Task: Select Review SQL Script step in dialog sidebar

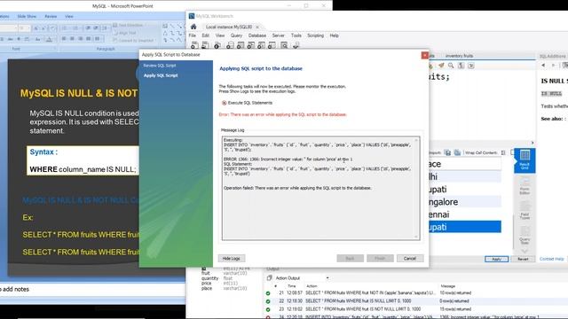Action: (160, 66)
